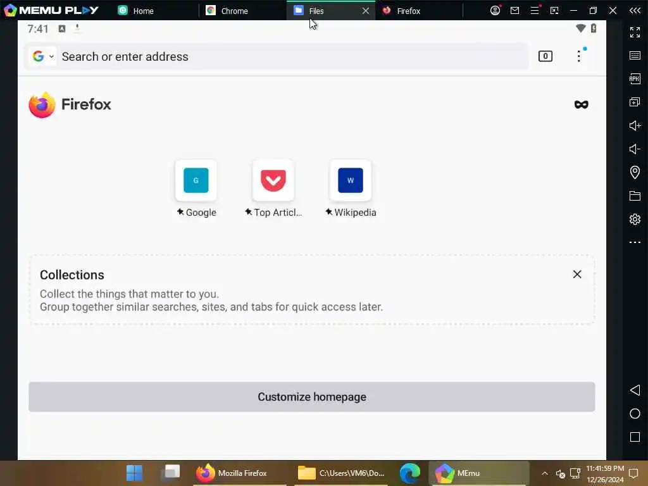This screenshot has width=648, height=486.
Task: Open the shared folder icon in sidebar
Action: (x=635, y=196)
